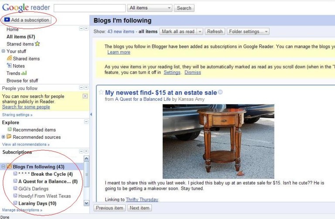Open Manage subscriptions link
The image size is (335, 219).
(22, 210)
